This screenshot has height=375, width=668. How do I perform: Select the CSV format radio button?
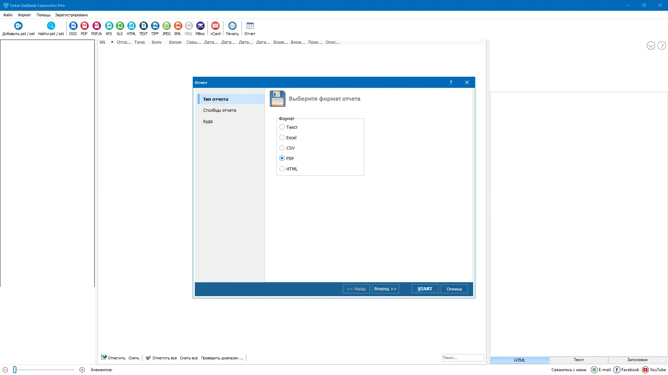point(282,148)
